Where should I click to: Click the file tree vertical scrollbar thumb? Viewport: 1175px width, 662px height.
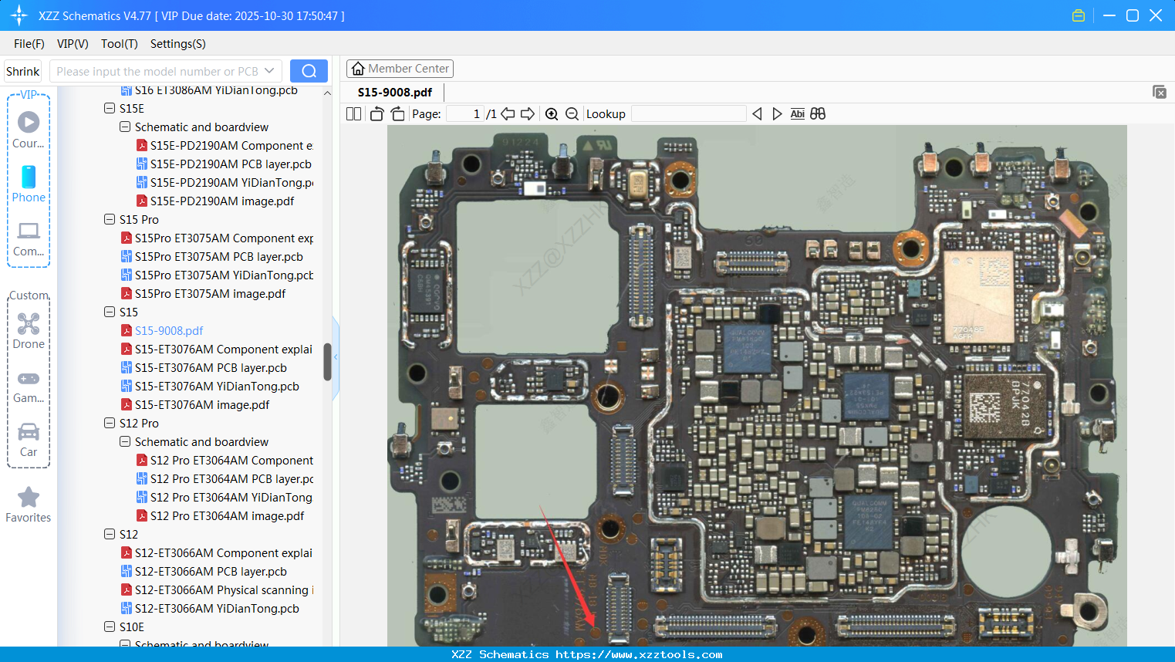pos(327,362)
